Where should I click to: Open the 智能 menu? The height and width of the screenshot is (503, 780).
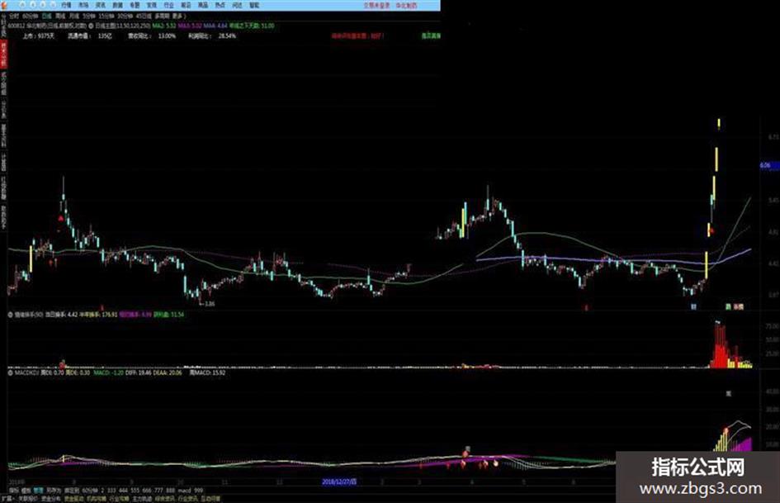coord(254,5)
